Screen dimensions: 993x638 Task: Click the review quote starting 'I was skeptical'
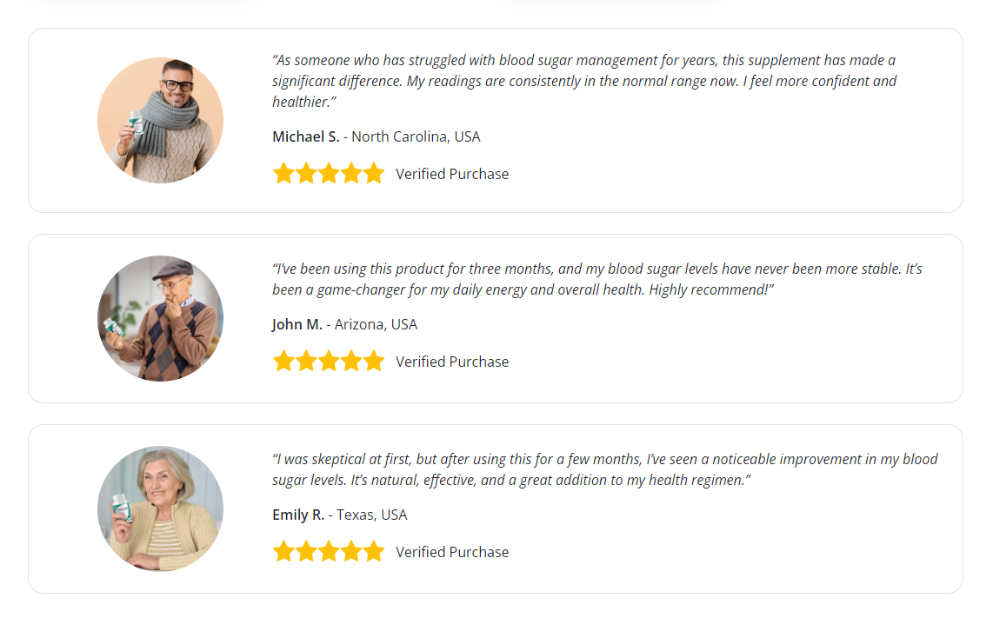605,469
